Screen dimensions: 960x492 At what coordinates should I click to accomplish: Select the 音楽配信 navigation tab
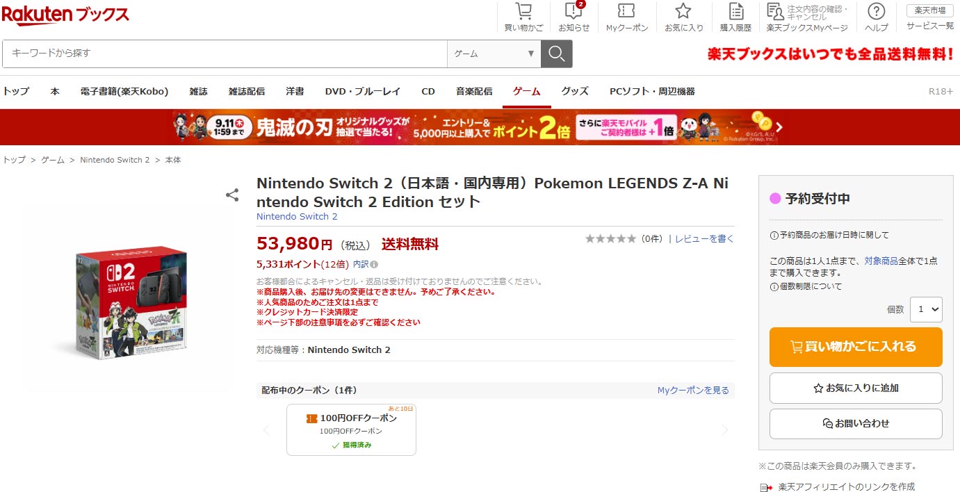click(x=474, y=91)
